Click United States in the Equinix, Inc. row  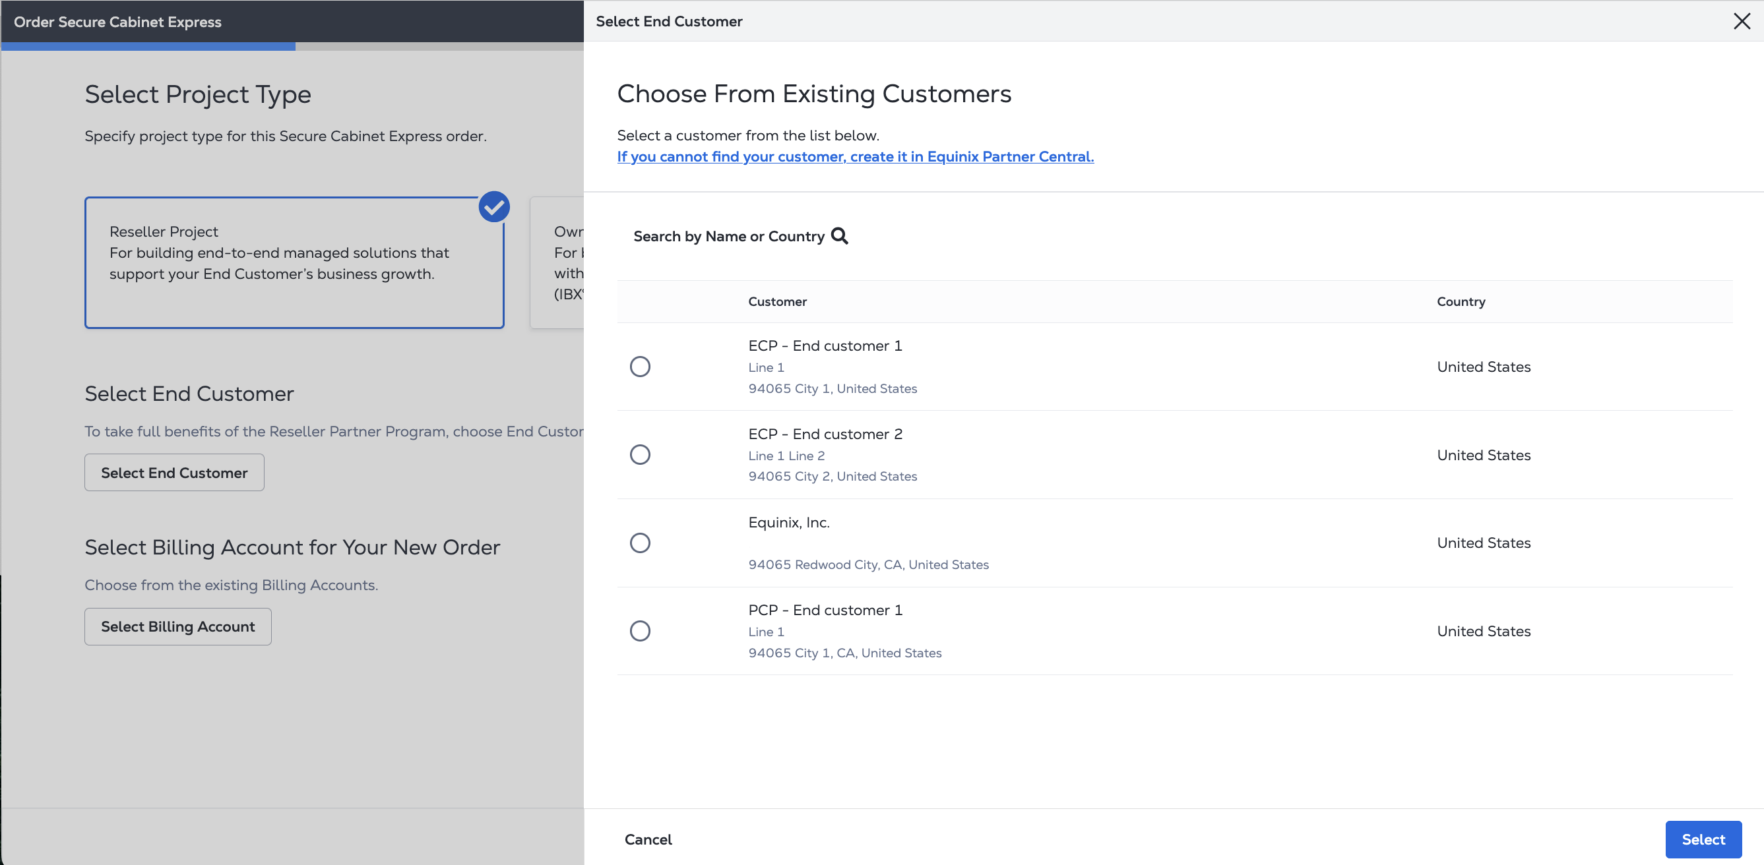click(1483, 543)
